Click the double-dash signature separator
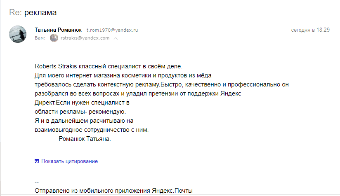 click(x=37, y=182)
